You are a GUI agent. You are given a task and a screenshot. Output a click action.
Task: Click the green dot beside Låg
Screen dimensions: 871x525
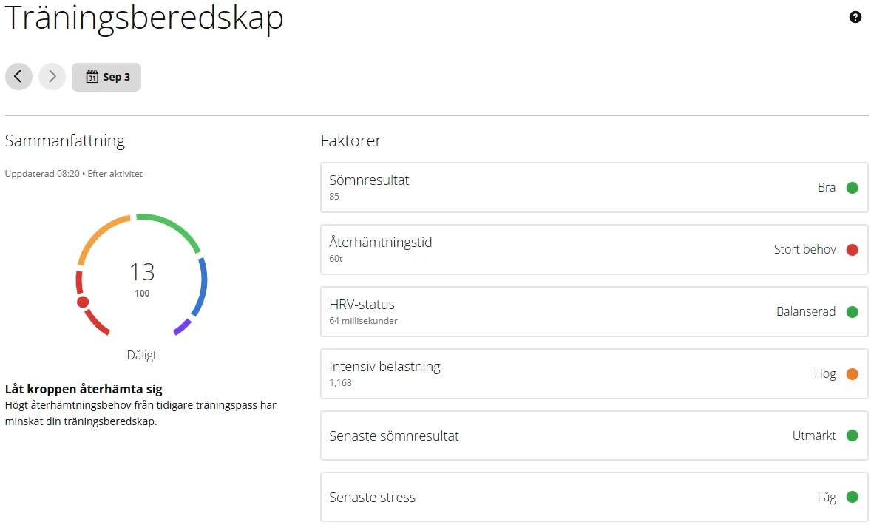pyautogui.click(x=852, y=497)
